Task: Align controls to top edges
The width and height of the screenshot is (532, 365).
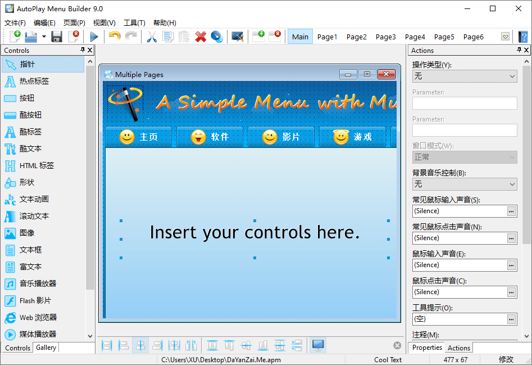Action: [229, 346]
